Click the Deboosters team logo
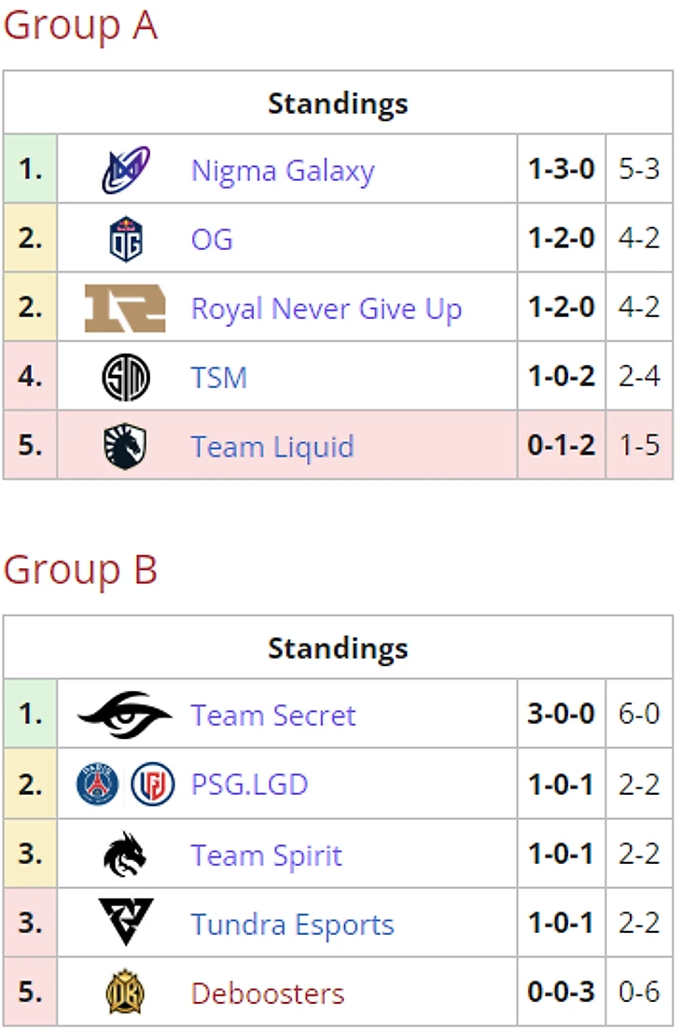681x1030 pixels. 125,993
